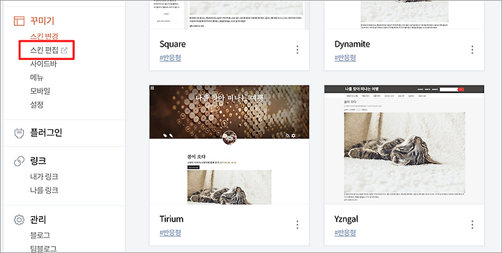Select 모바일 in the sidebar
Image resolution: width=502 pixels, height=253 pixels.
(x=40, y=91)
